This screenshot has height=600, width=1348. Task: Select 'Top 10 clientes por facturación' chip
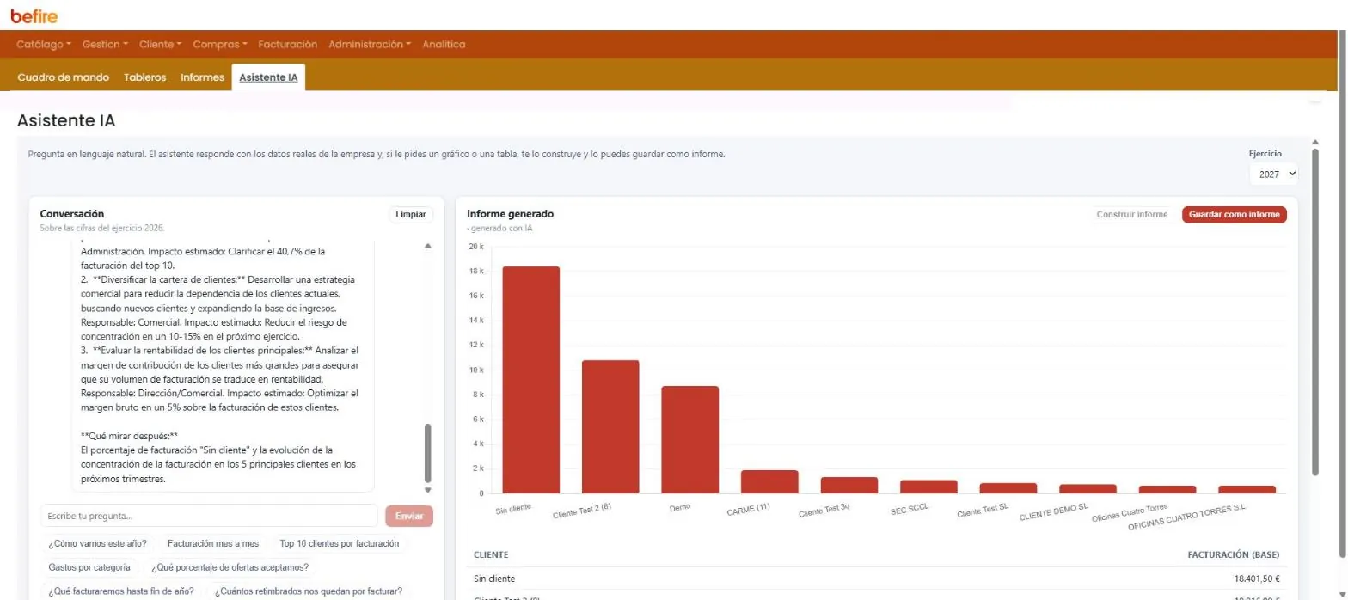tap(340, 543)
